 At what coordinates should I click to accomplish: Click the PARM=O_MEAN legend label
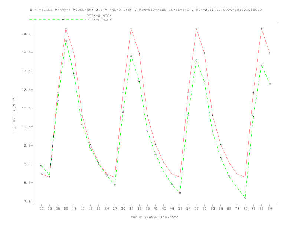pos(99,16)
